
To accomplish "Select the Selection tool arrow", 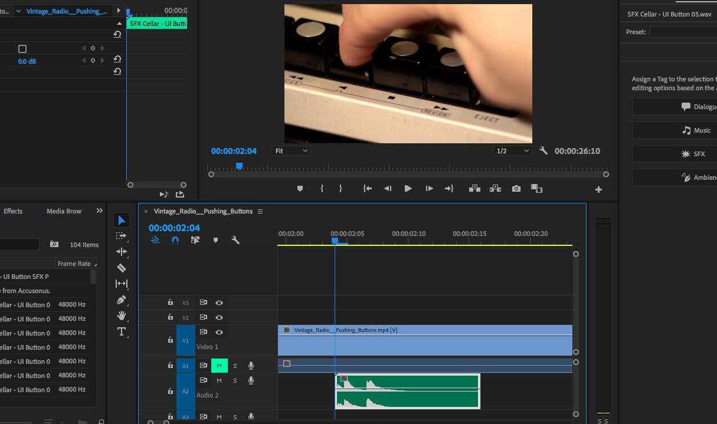I will pos(122,221).
